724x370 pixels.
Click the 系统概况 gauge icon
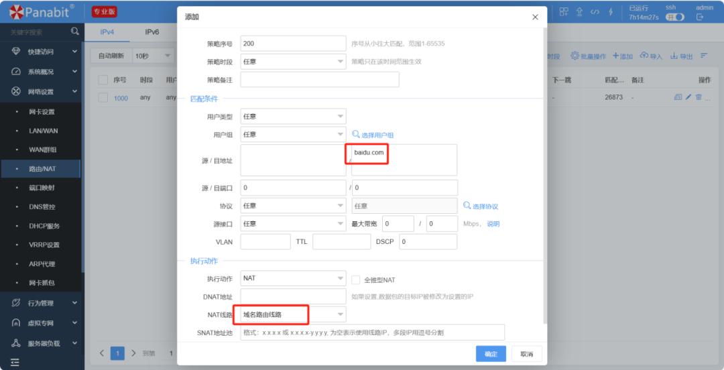click(16, 72)
